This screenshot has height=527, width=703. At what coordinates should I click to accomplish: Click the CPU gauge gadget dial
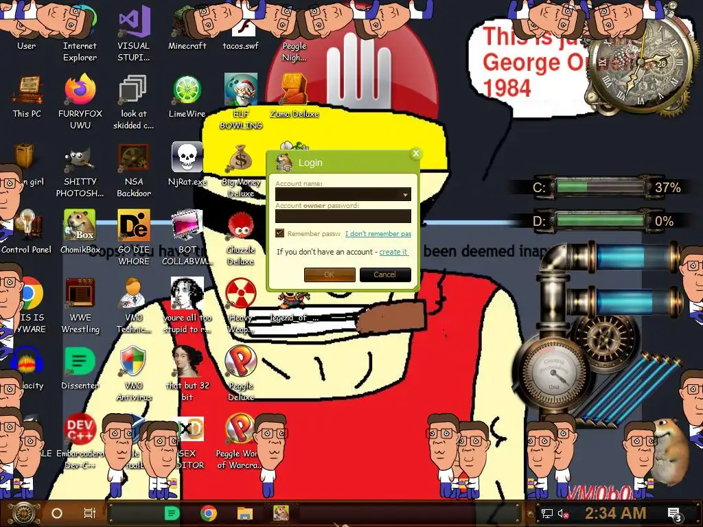tap(554, 373)
